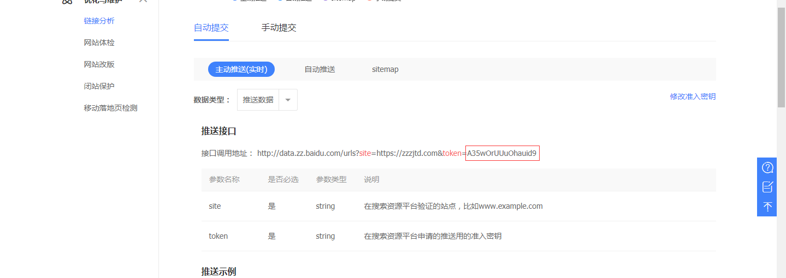Click the 推送示例 heading
The image size is (786, 278).
point(218,271)
